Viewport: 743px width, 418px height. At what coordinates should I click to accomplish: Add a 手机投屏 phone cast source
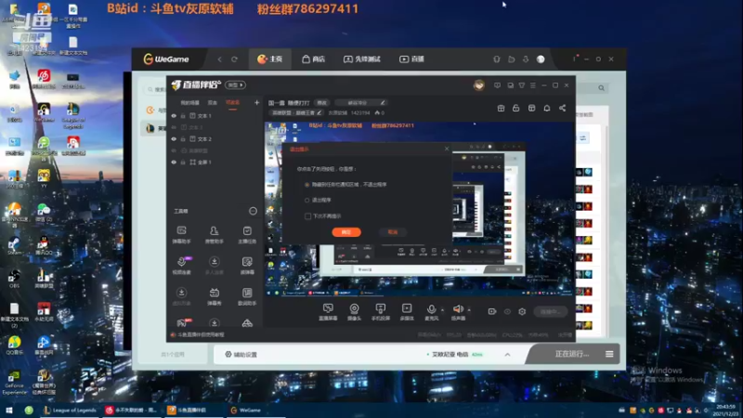380,312
